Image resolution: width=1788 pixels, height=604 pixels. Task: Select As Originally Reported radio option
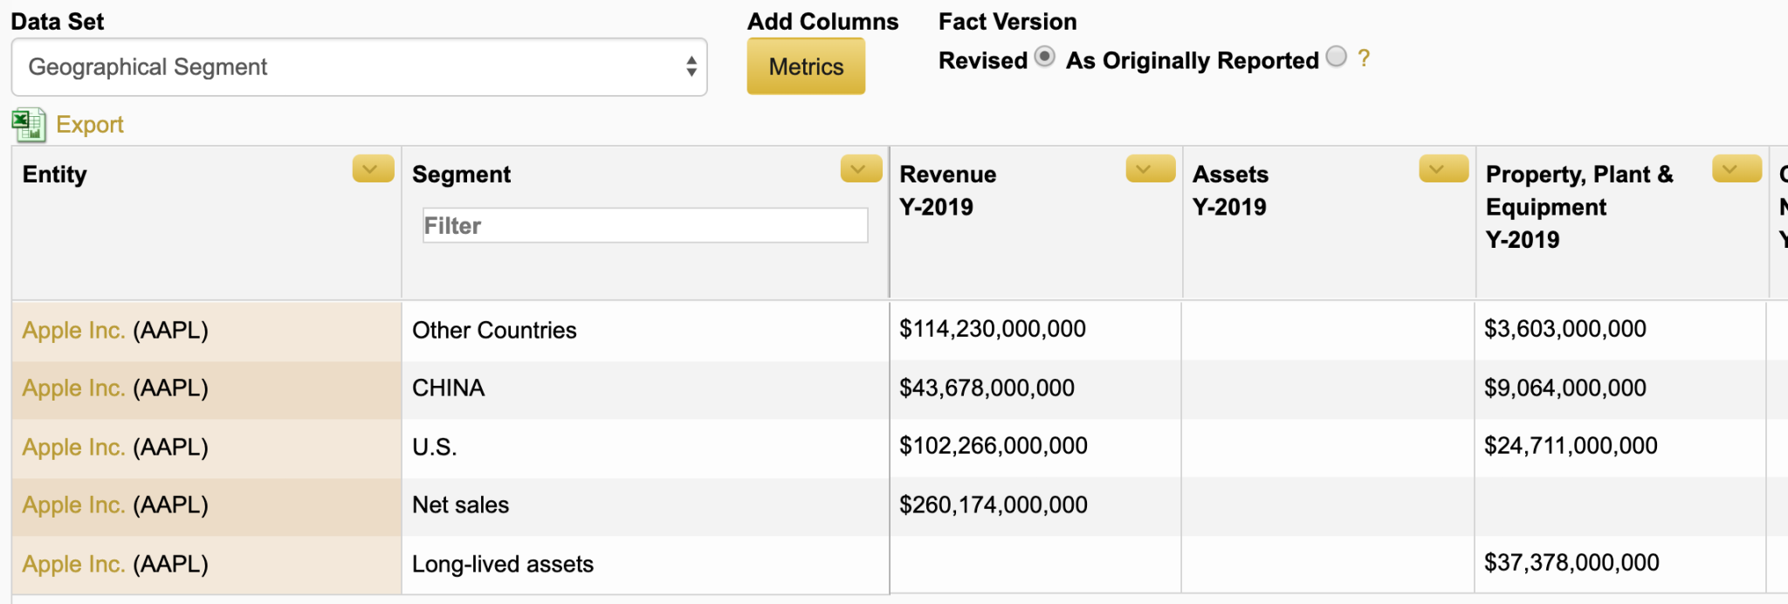(x=1336, y=58)
